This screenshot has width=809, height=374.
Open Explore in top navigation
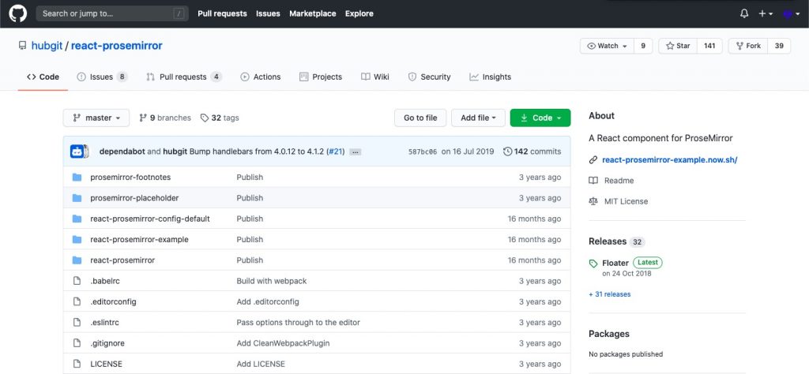pos(359,14)
